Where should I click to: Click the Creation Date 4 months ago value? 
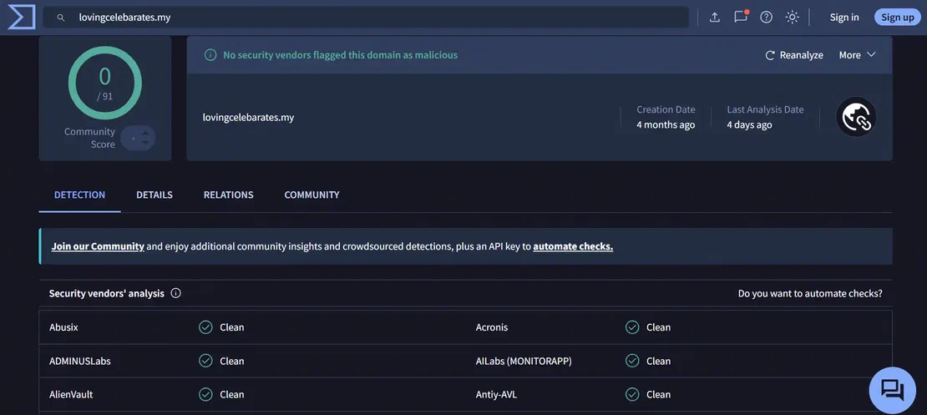coord(666,124)
